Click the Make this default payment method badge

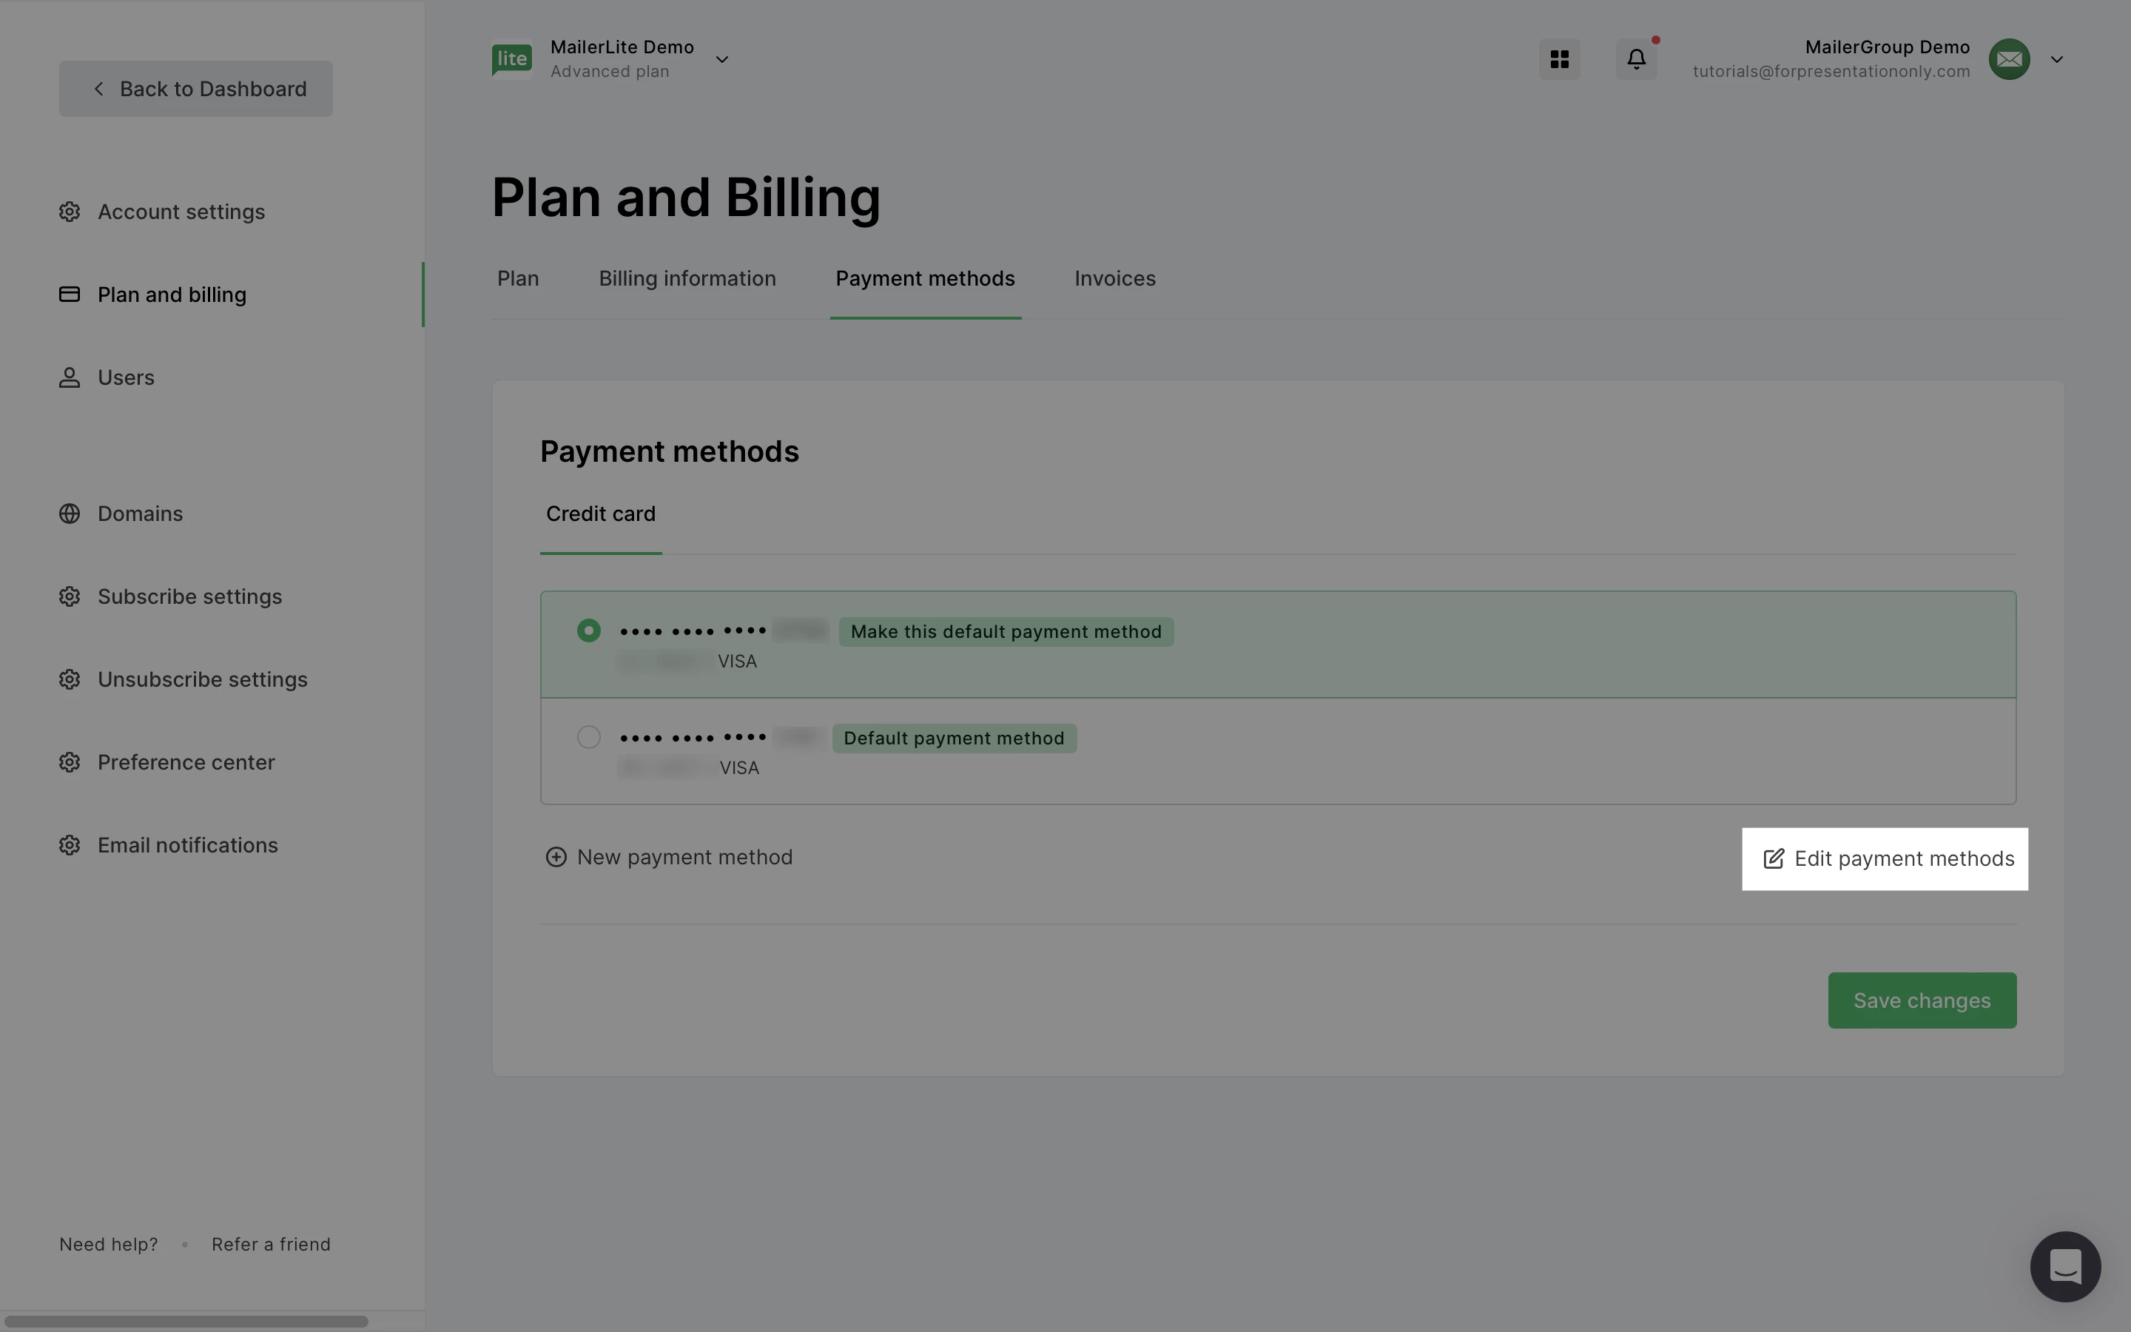(1006, 632)
